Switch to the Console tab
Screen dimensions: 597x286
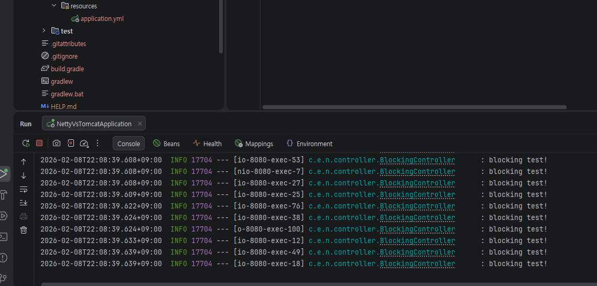129,144
